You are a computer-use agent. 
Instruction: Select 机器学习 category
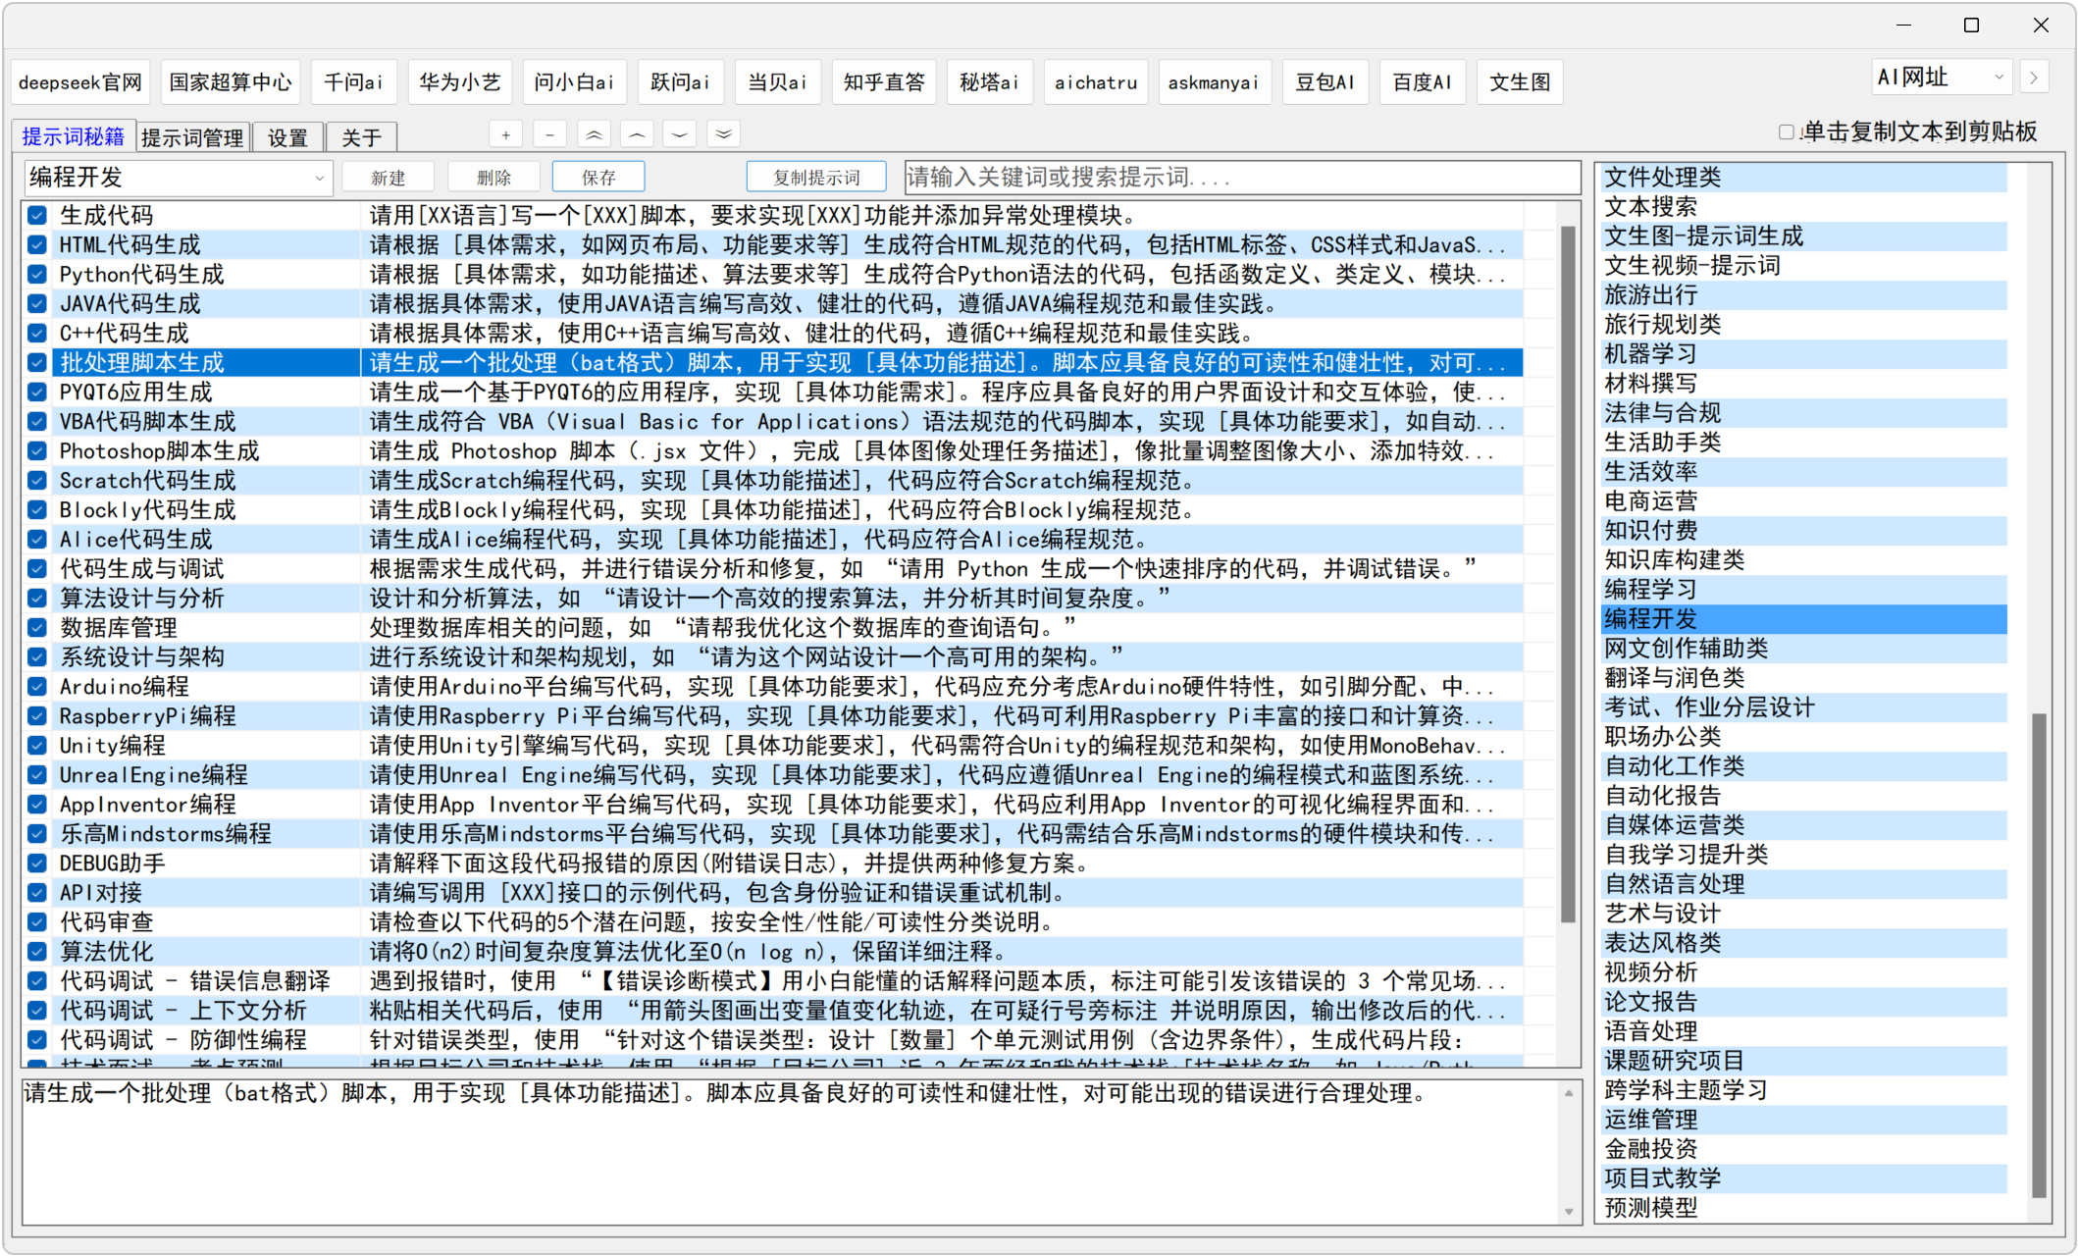[1805, 354]
